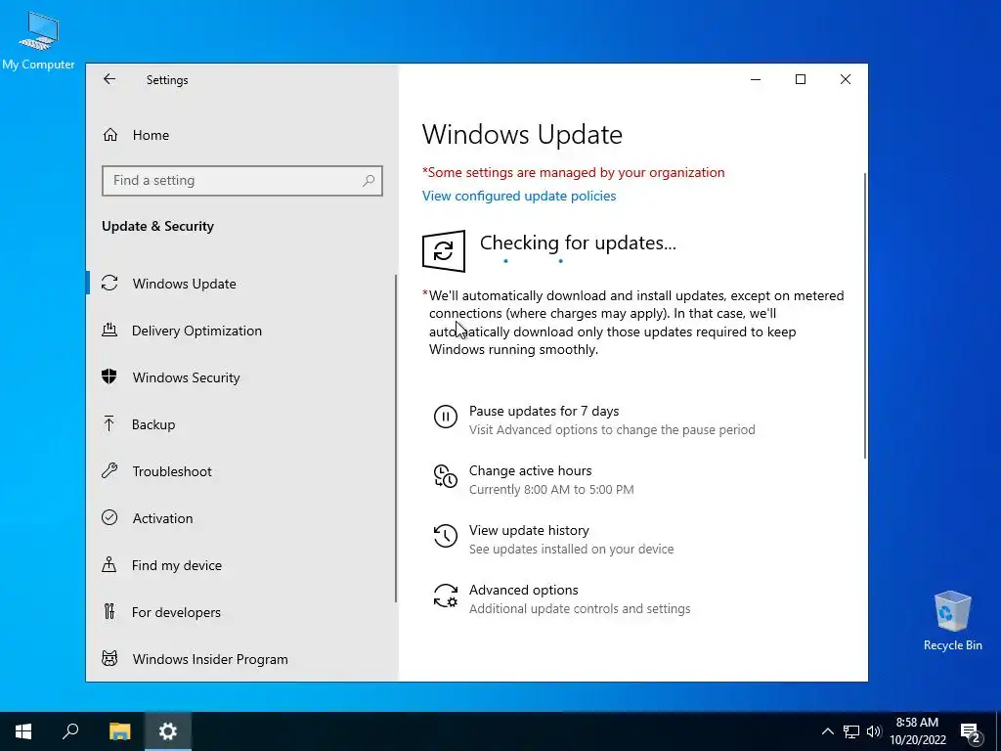This screenshot has width=1001, height=751.
Task: Click the Delivery Optimization icon
Action: point(109,331)
